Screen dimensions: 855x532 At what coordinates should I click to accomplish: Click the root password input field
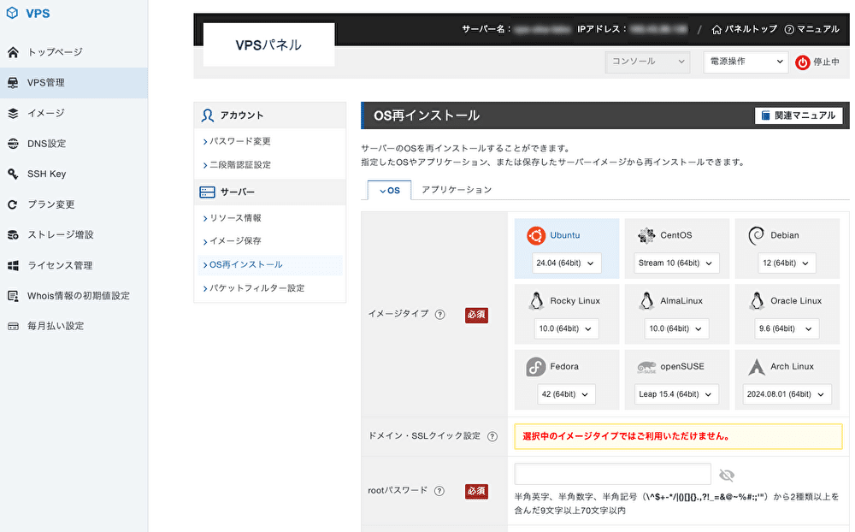612,474
